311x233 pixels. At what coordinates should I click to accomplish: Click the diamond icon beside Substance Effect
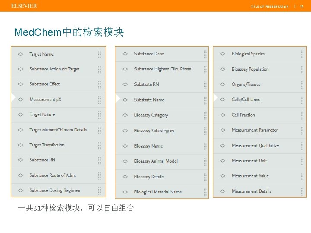(x=20, y=84)
